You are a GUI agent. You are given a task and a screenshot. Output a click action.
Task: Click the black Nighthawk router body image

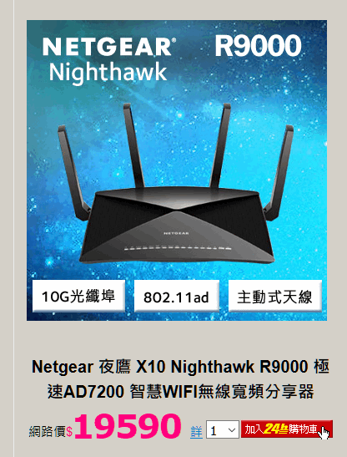coord(177,226)
